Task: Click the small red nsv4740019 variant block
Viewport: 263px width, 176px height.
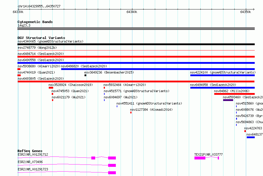Action: pos(19,75)
